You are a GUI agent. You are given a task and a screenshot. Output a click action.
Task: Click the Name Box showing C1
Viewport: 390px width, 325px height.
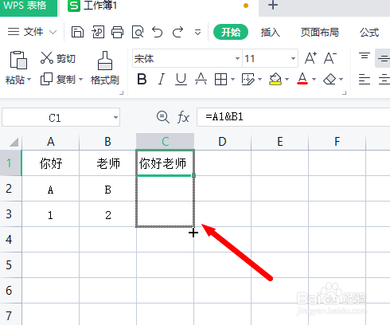pyautogui.click(x=60, y=117)
